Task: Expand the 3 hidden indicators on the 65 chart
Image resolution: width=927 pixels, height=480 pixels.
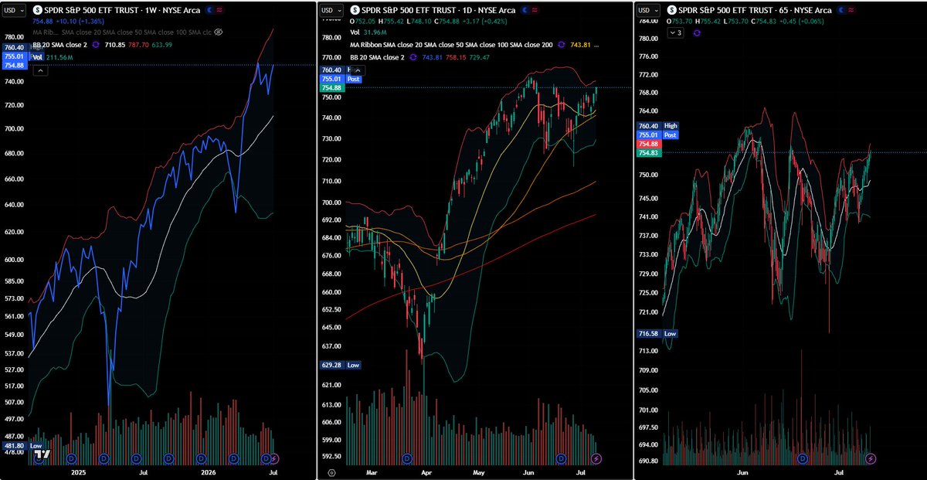Action: [x=675, y=32]
